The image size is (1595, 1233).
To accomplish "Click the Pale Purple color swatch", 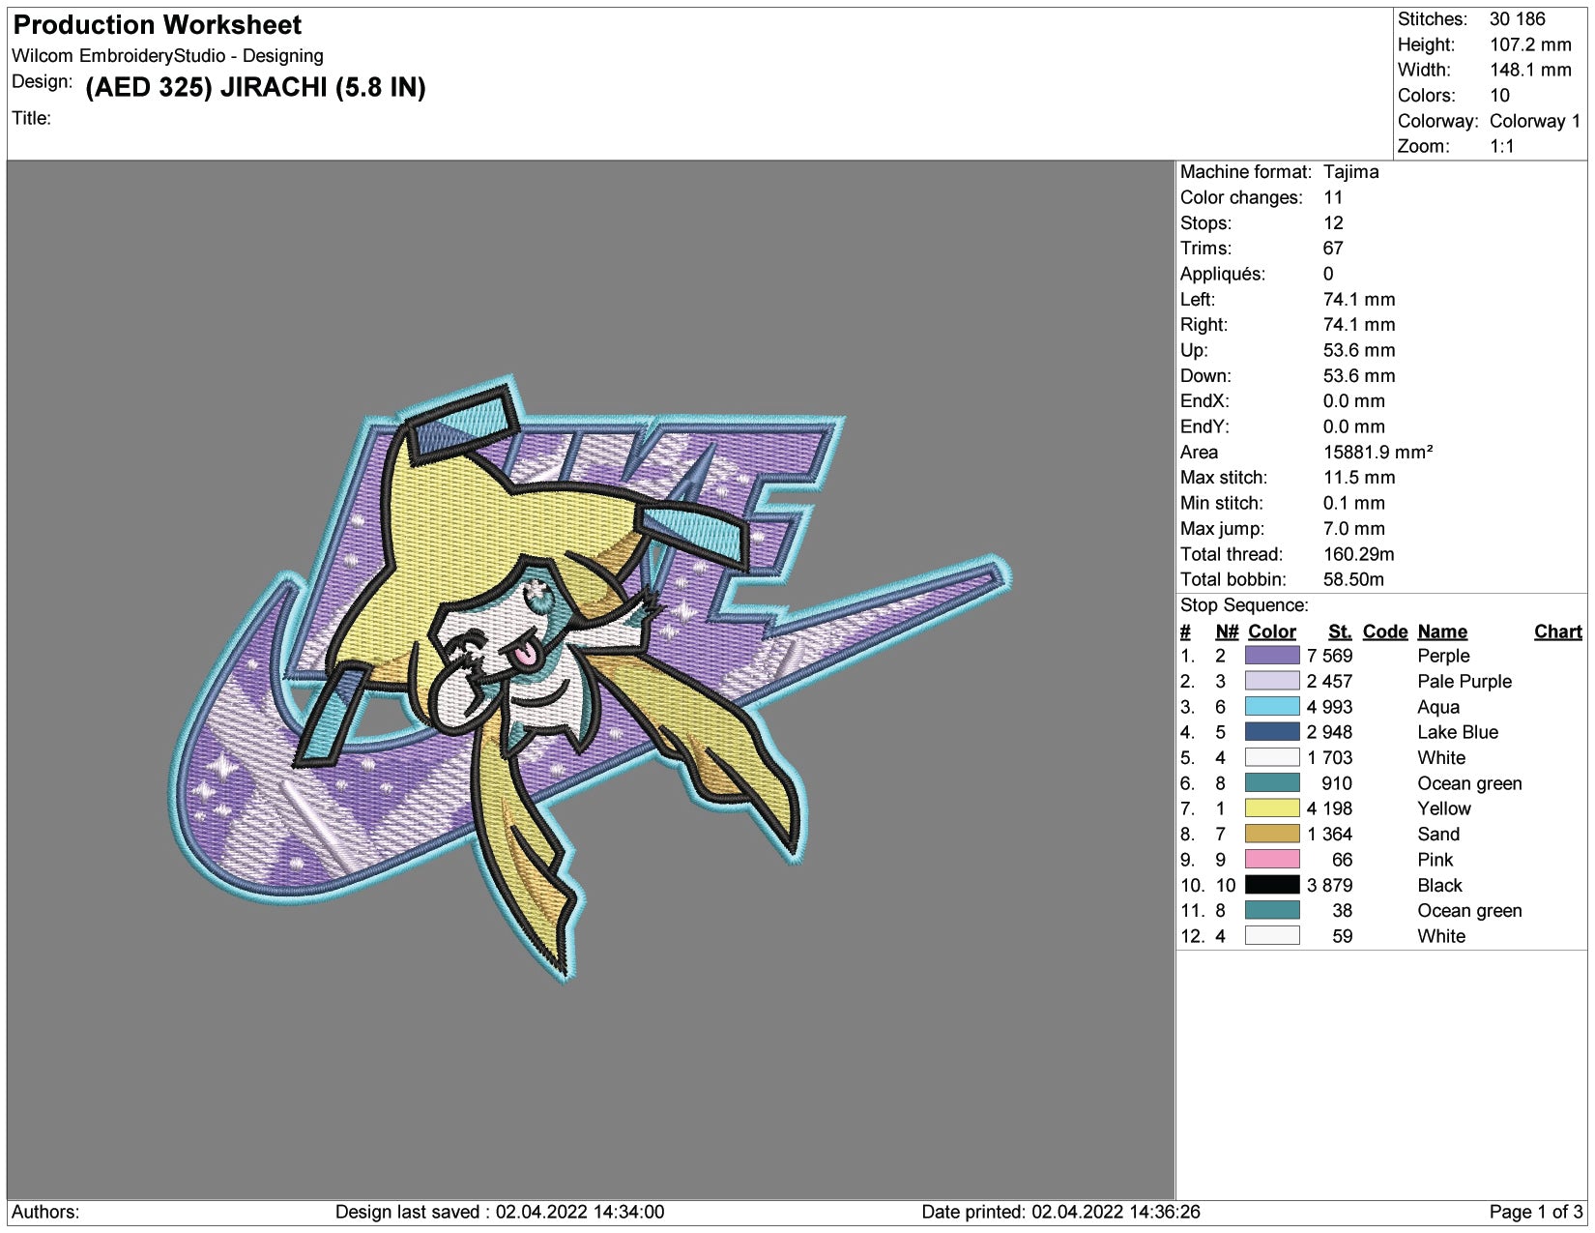I will [1272, 681].
